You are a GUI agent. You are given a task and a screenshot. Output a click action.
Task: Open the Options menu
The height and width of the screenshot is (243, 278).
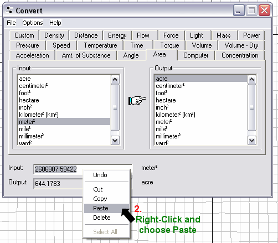[x=33, y=23]
